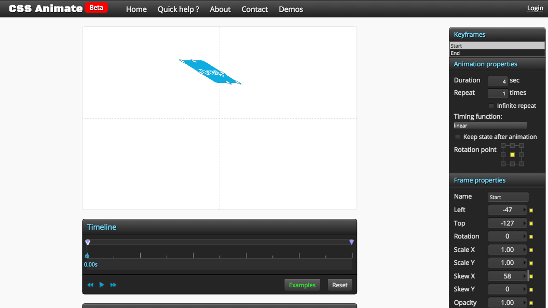This screenshot has height=308, width=548.
Task: Toggle the yellow marker beside Left
Action: pyautogui.click(x=531, y=210)
